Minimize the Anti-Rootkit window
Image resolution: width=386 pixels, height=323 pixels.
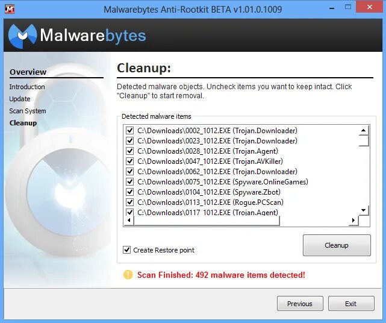point(332,8)
